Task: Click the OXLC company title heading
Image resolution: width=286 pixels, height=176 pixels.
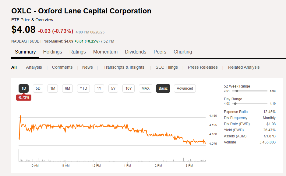Action: pos(81,11)
